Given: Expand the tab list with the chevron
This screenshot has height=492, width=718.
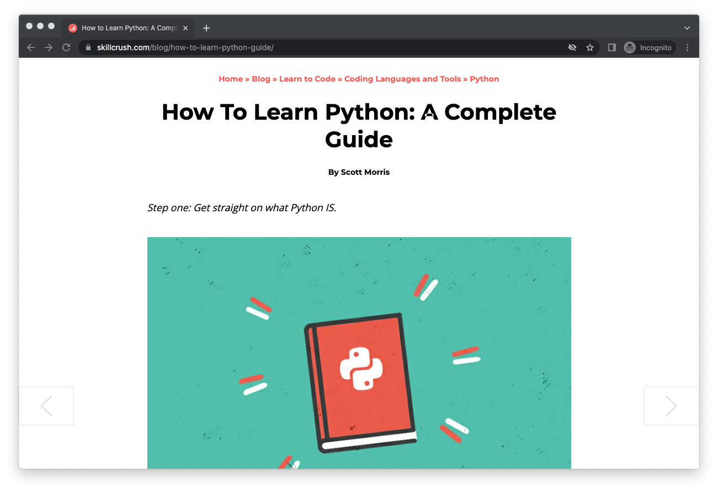Looking at the screenshot, I should [x=687, y=28].
